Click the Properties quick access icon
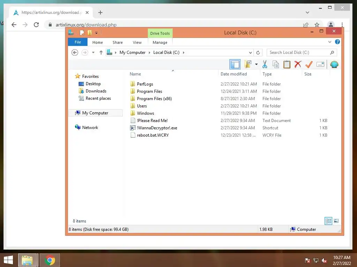 tap(82, 33)
